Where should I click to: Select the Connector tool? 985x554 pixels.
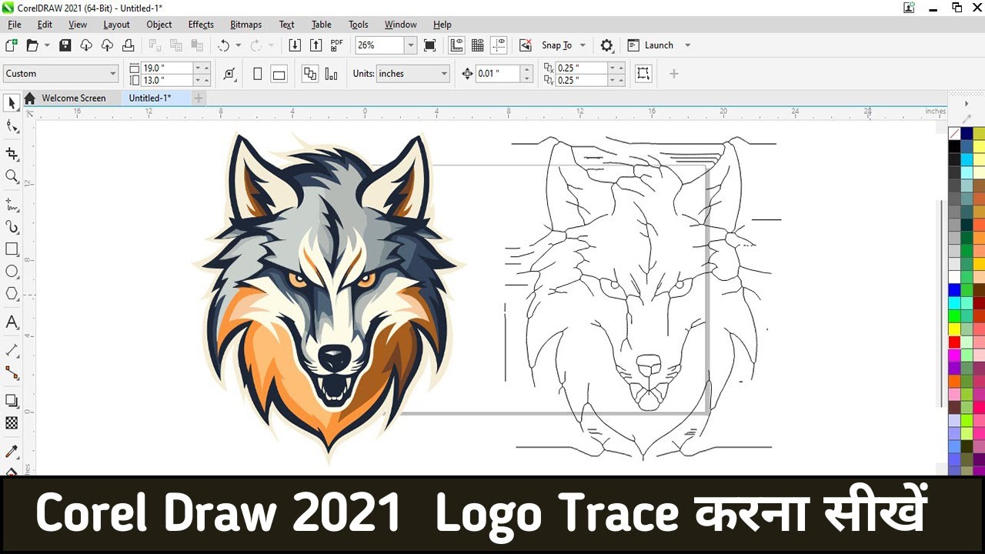pyautogui.click(x=12, y=372)
